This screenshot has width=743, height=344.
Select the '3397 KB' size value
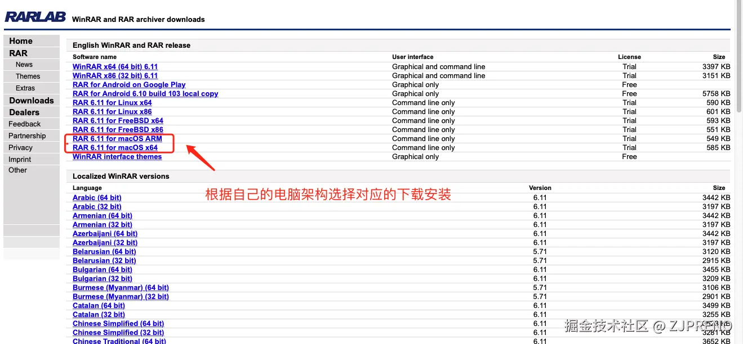coord(717,67)
